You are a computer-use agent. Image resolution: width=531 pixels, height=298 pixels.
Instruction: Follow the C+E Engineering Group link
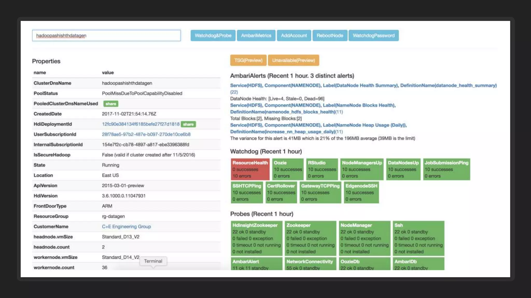pos(126,227)
